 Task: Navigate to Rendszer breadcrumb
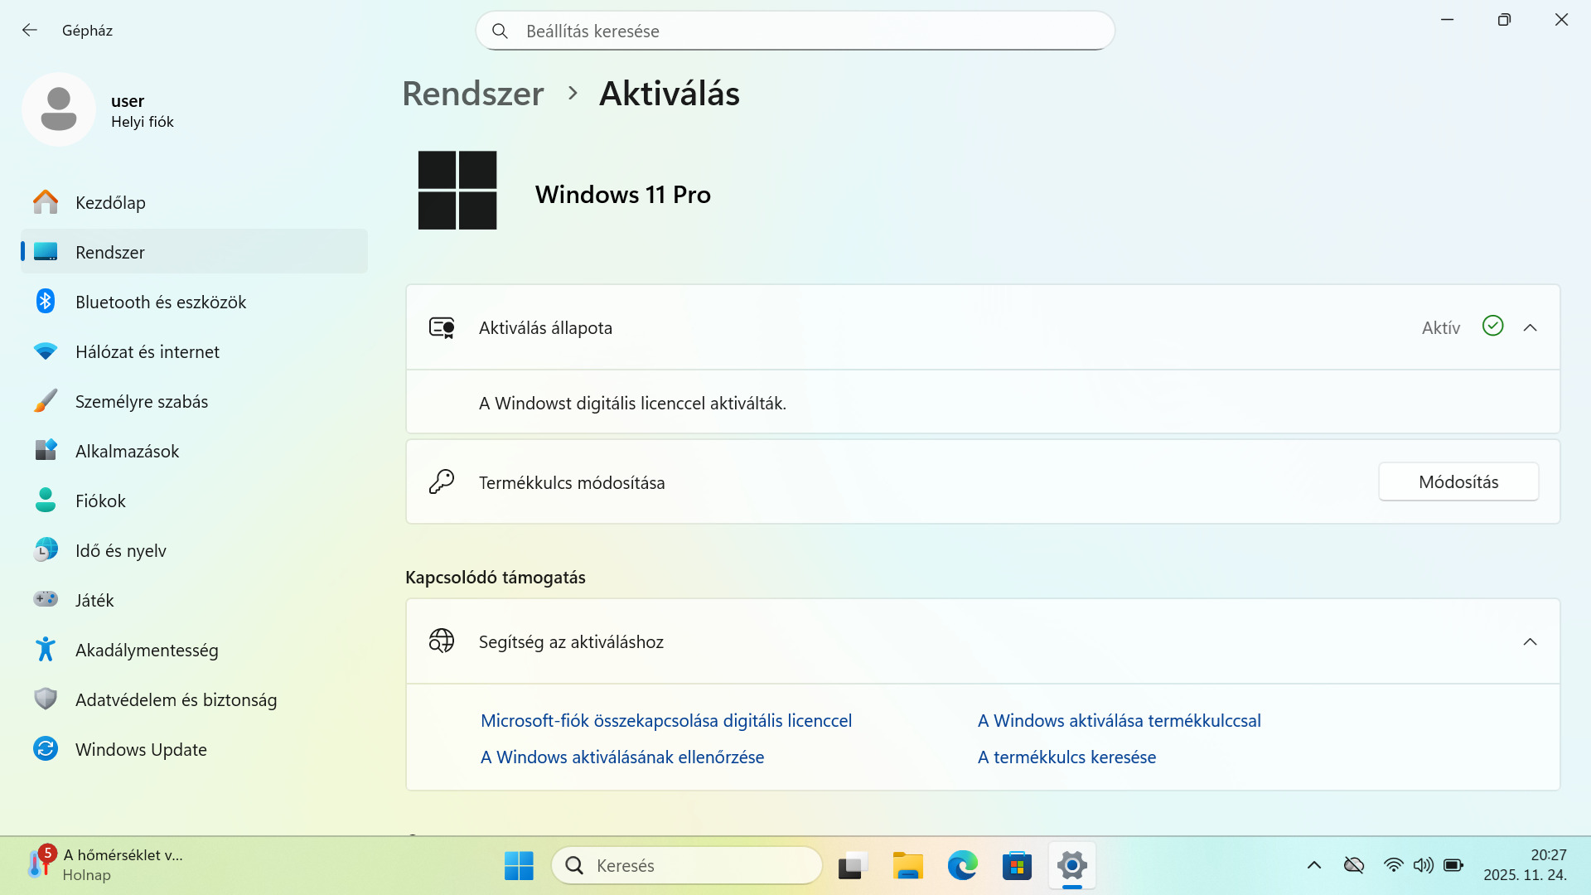(472, 93)
